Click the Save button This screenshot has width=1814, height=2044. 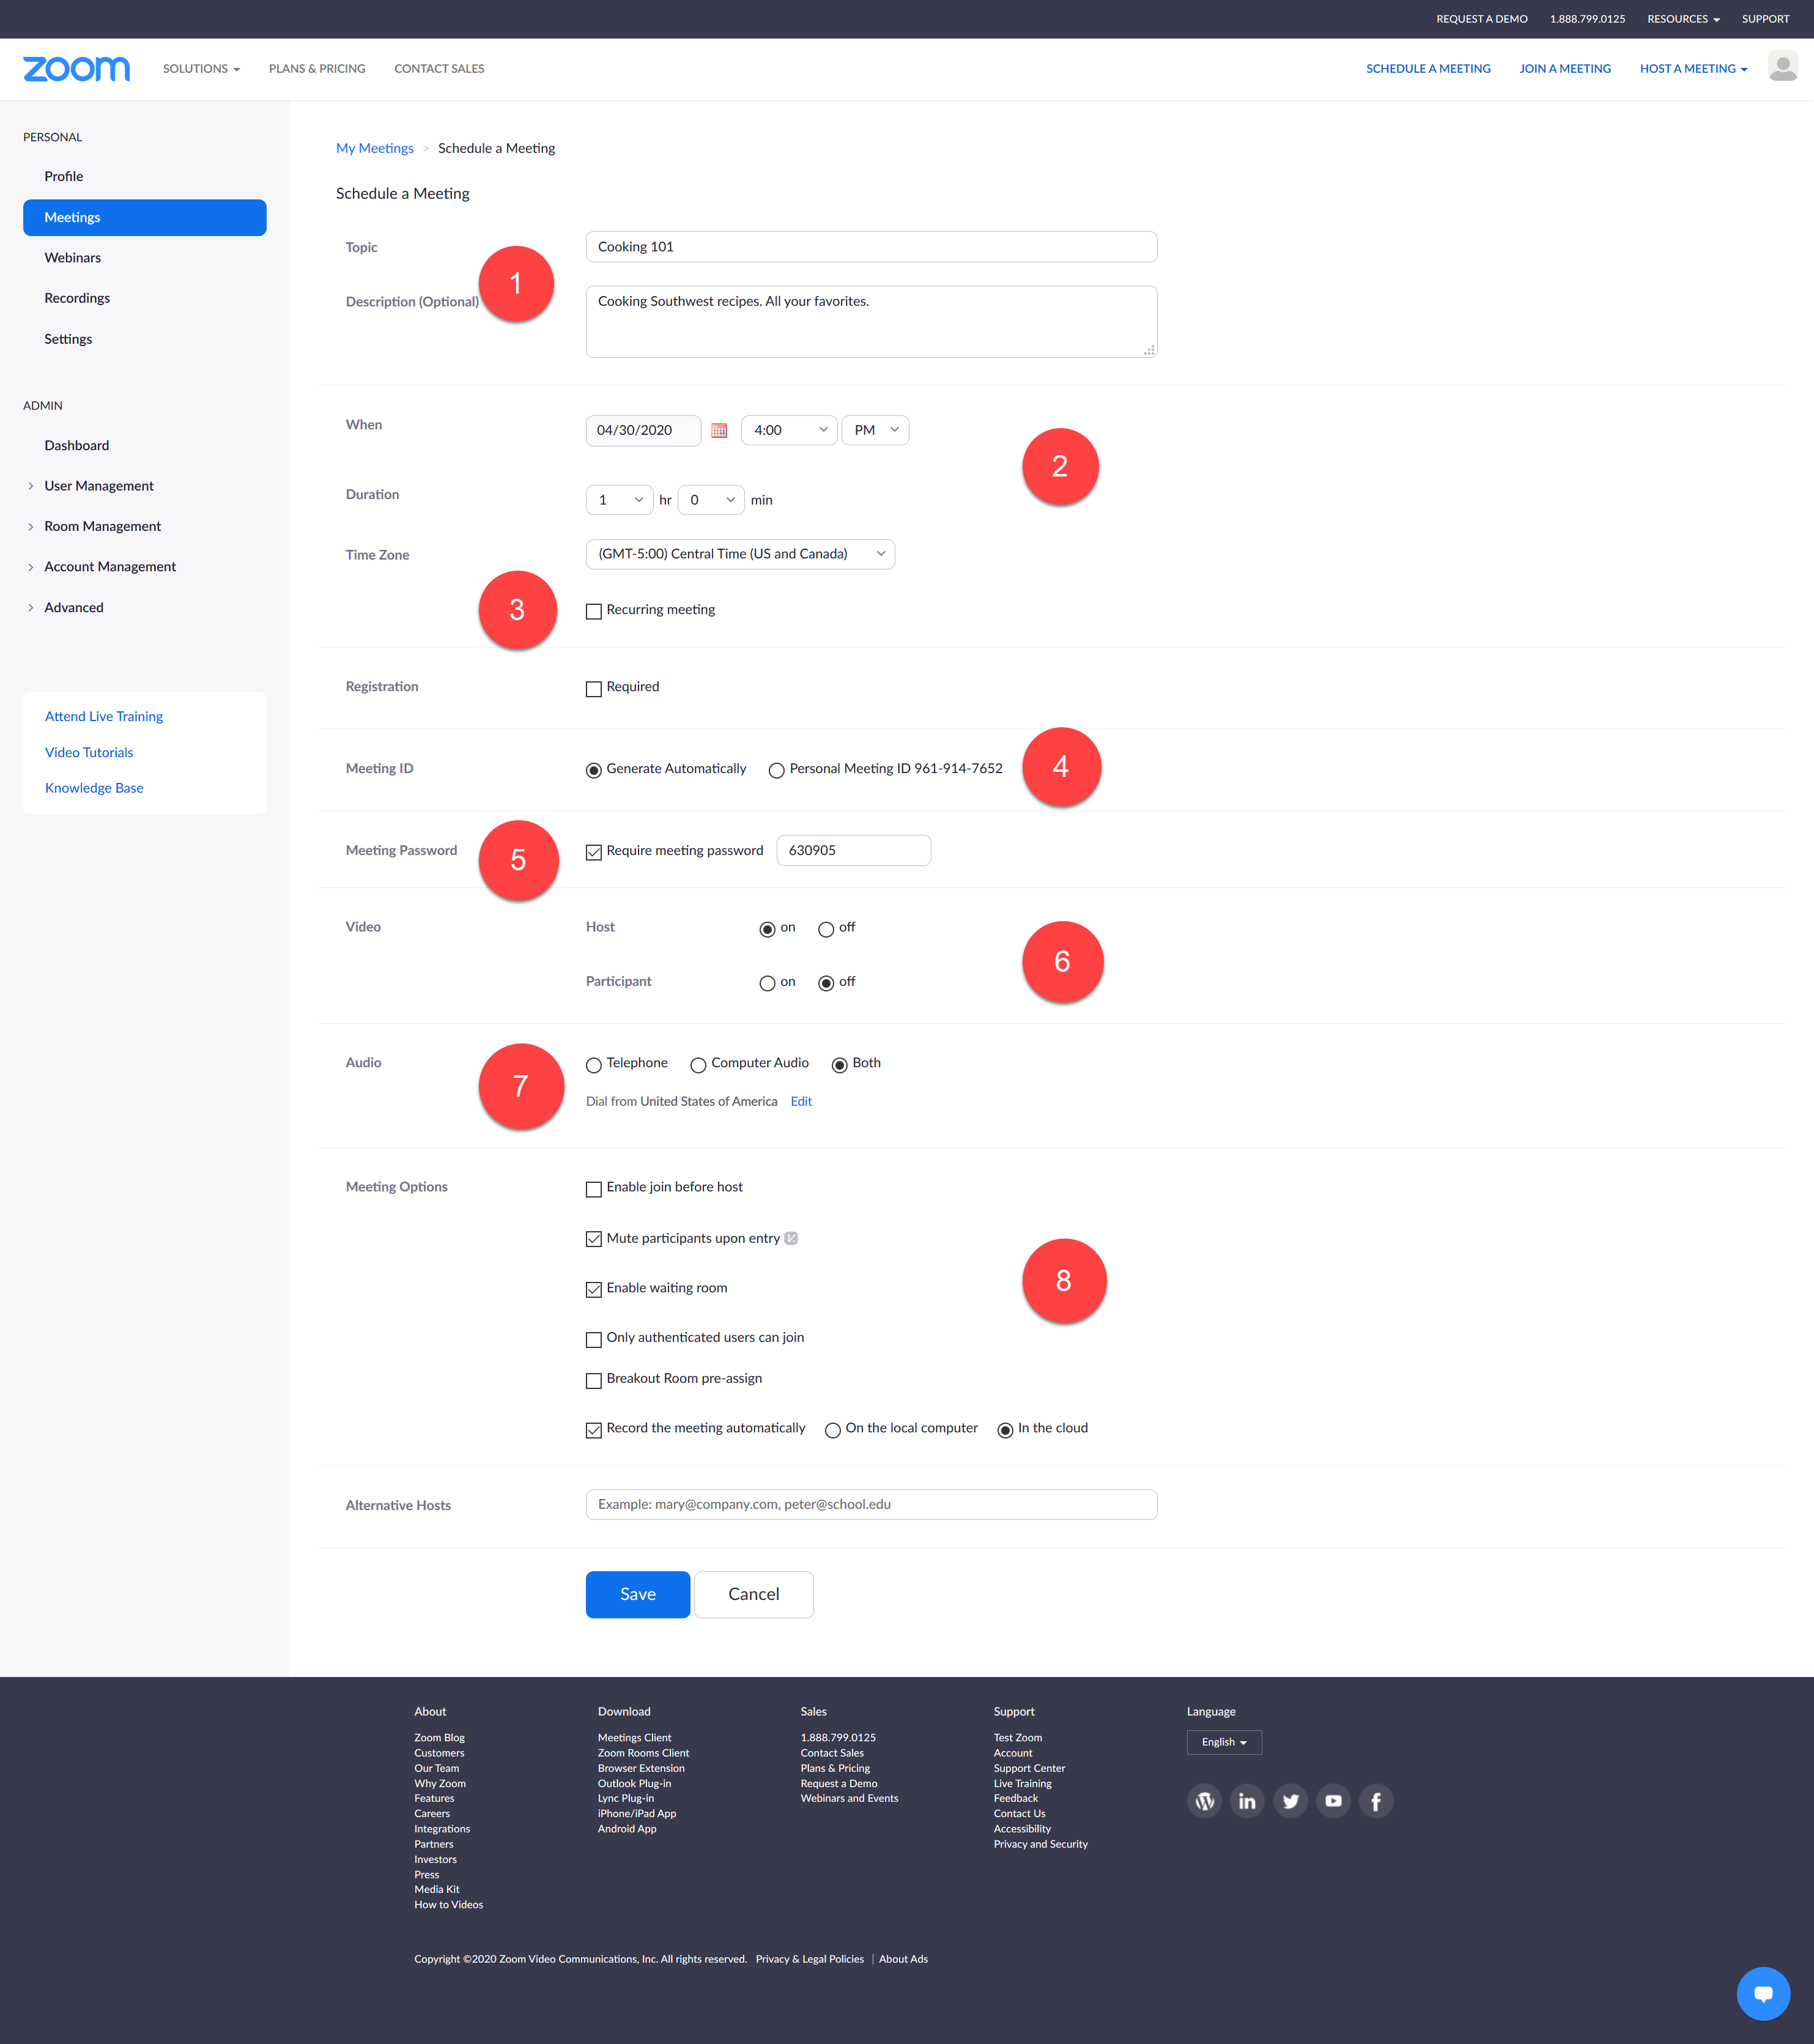click(637, 1594)
